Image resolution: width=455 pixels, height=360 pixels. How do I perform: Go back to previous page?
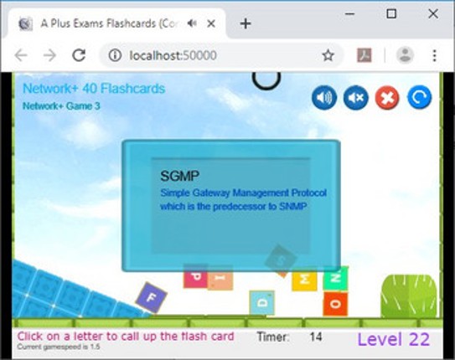(x=21, y=55)
